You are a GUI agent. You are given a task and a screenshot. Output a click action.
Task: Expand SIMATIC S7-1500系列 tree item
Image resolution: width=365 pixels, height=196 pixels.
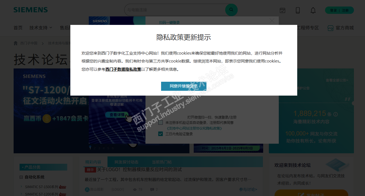click(22, 187)
